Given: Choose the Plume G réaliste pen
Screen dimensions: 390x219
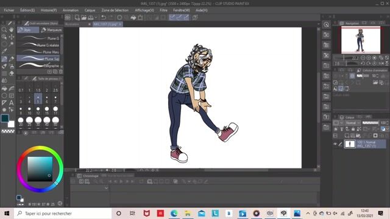Looking at the screenshot, I should [x=38, y=45].
